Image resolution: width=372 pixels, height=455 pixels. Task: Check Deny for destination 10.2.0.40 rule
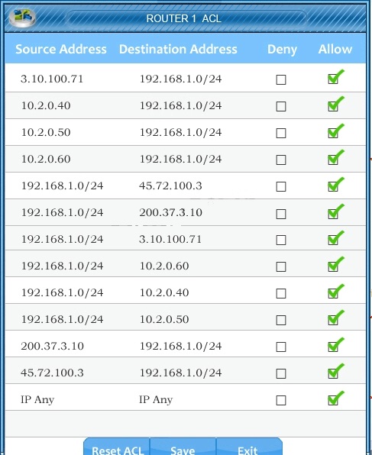point(281,293)
